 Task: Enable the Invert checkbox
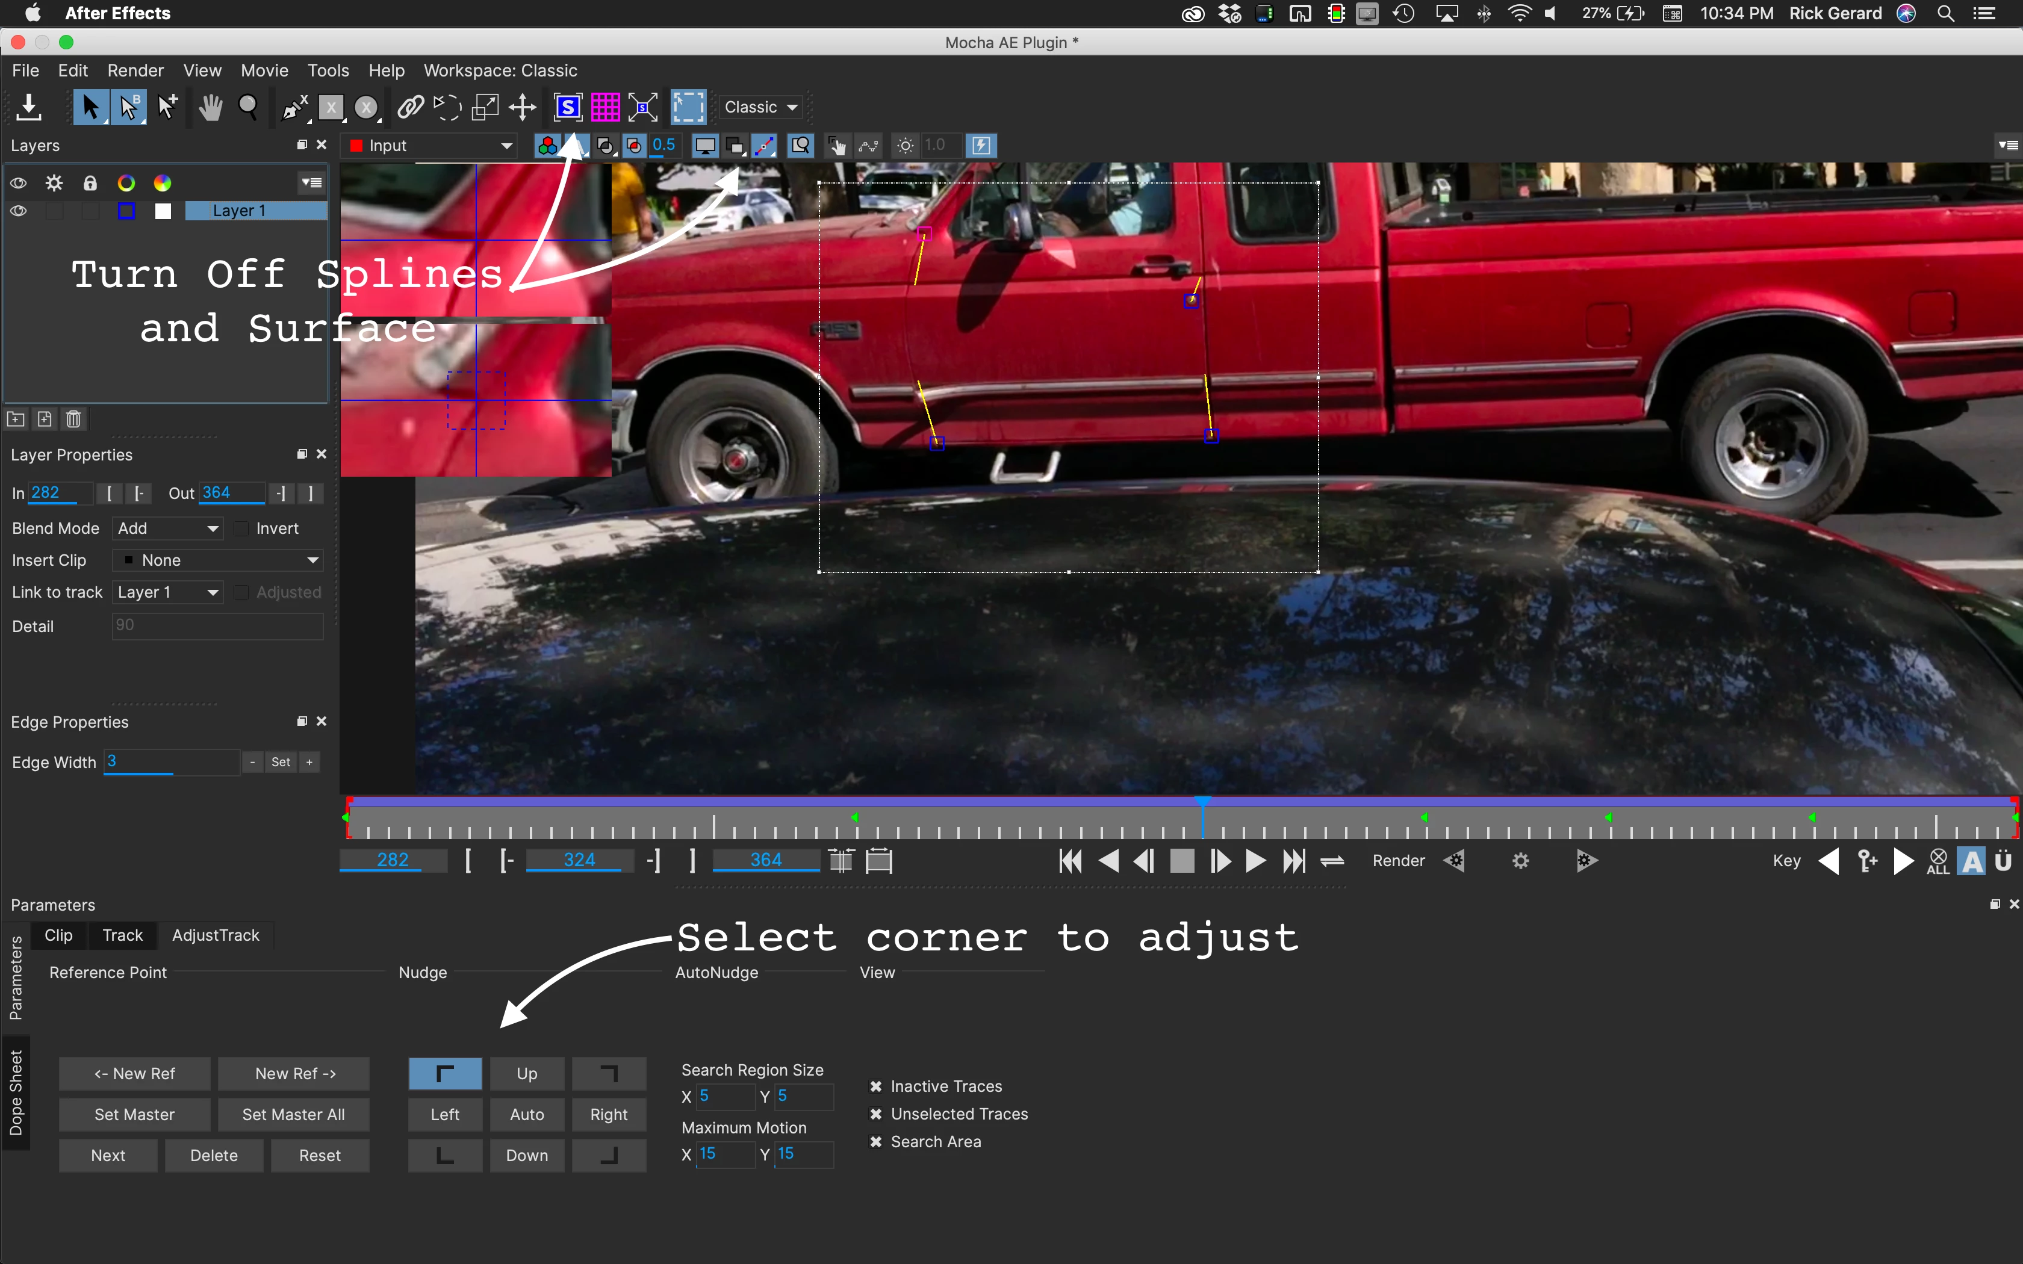pyautogui.click(x=241, y=528)
